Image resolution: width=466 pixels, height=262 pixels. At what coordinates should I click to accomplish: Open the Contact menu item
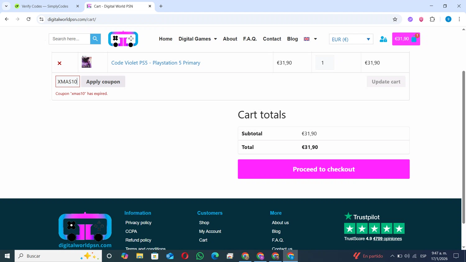click(x=272, y=39)
